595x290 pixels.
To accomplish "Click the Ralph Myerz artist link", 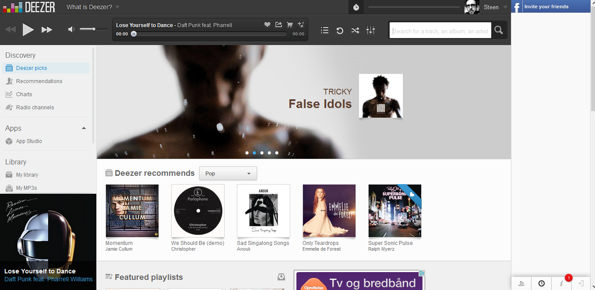I will [x=381, y=249].
